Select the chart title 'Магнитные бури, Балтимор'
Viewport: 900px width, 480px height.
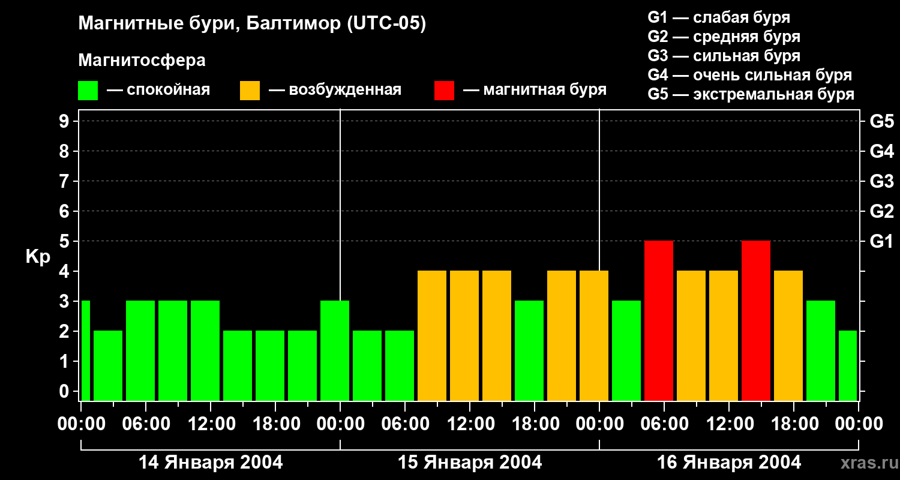point(252,24)
